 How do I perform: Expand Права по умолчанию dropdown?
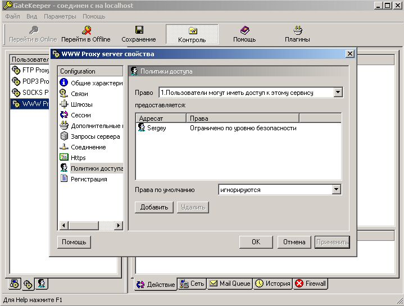tap(336, 190)
